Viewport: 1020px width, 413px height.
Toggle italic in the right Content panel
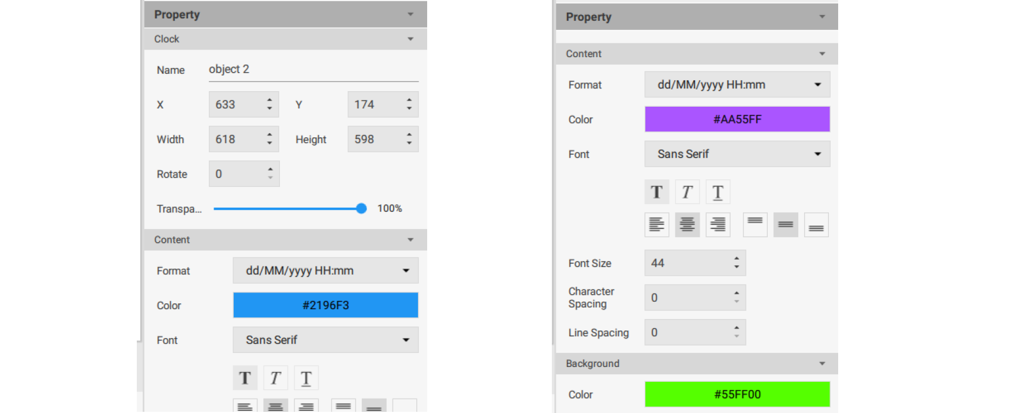[687, 192]
